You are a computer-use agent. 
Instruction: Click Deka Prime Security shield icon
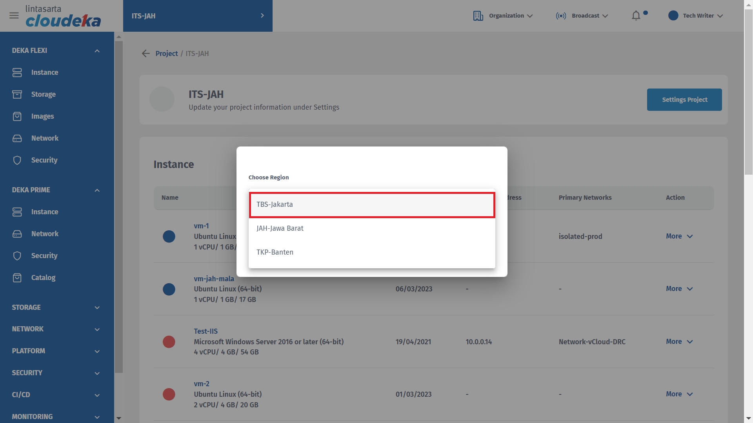point(17,256)
